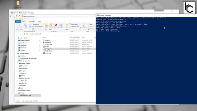The image size is (197, 111).
Task: Close the Electron Chrome tab
Action: (28, 13)
